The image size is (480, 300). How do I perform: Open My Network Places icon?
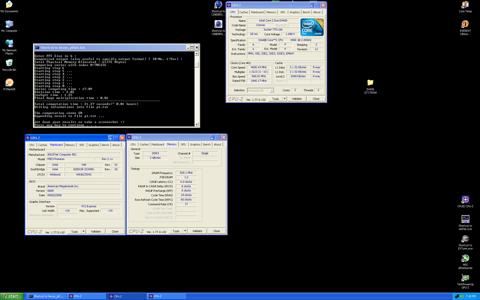[9, 47]
